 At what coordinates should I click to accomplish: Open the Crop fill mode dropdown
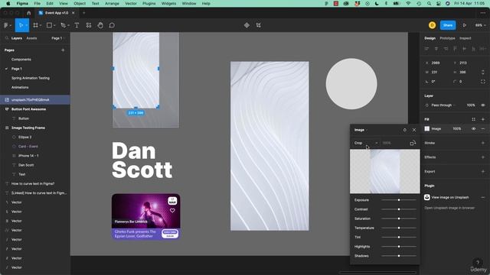366,143
